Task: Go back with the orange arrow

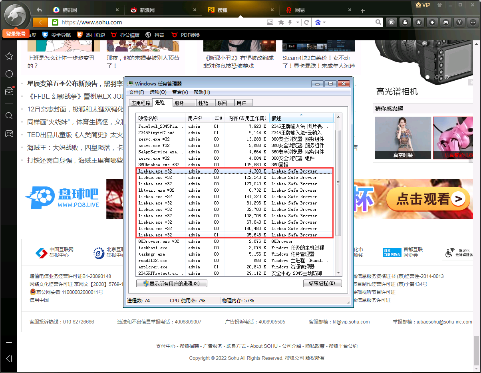Action: coord(40,22)
